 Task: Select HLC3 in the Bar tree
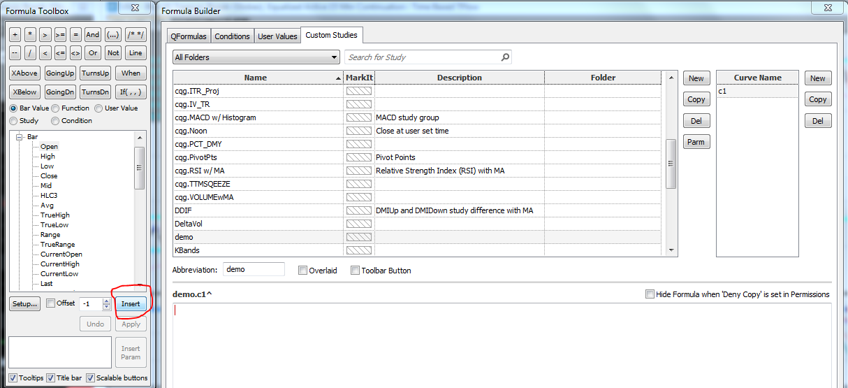point(49,196)
